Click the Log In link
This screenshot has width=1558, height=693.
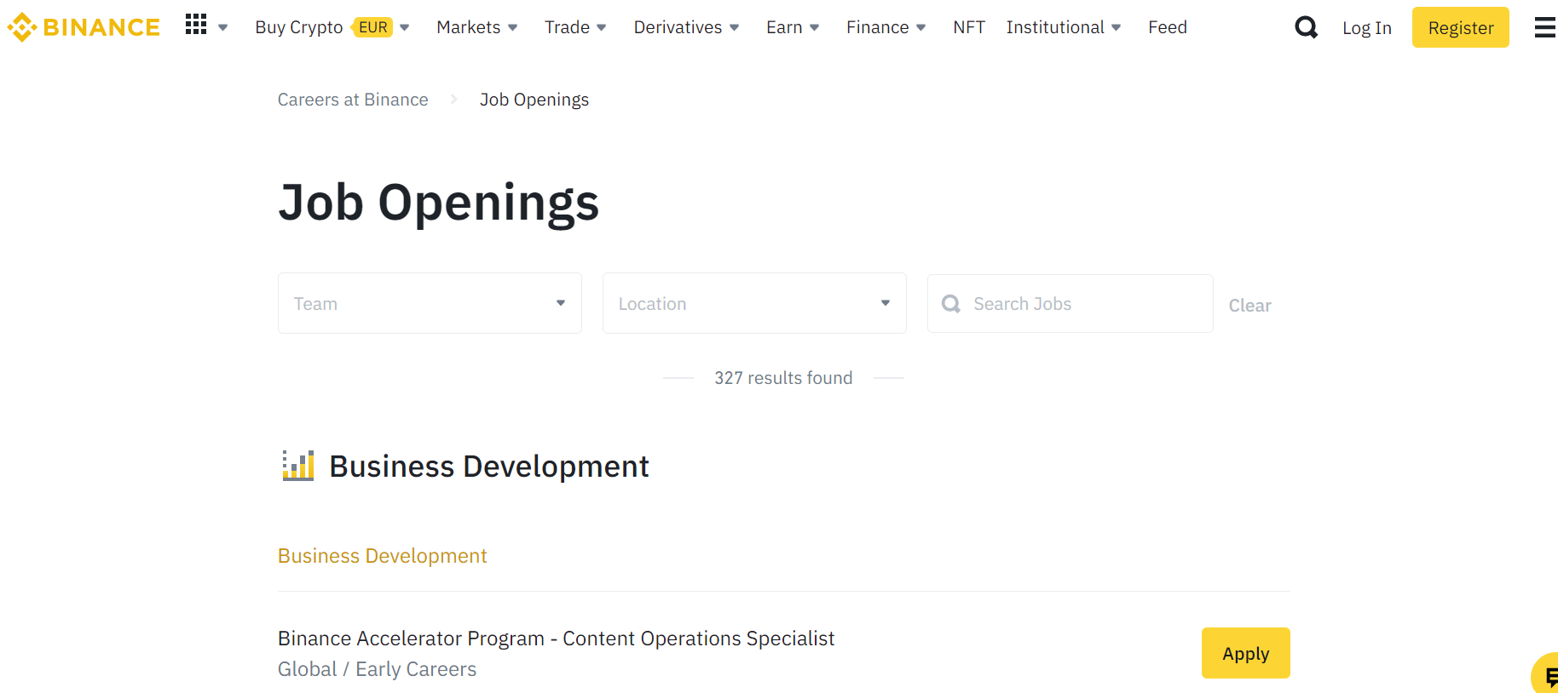click(1366, 28)
